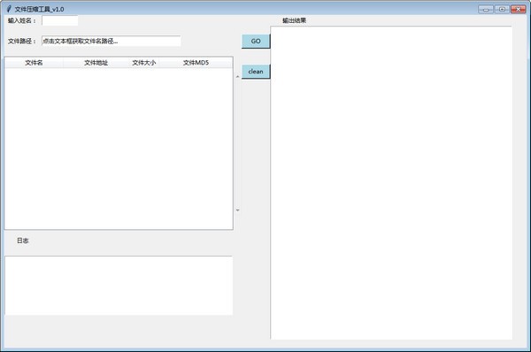This screenshot has width=531, height=352.
Task: Minimize the 文件压缩工具 window
Action: pyautogui.click(x=486, y=9)
